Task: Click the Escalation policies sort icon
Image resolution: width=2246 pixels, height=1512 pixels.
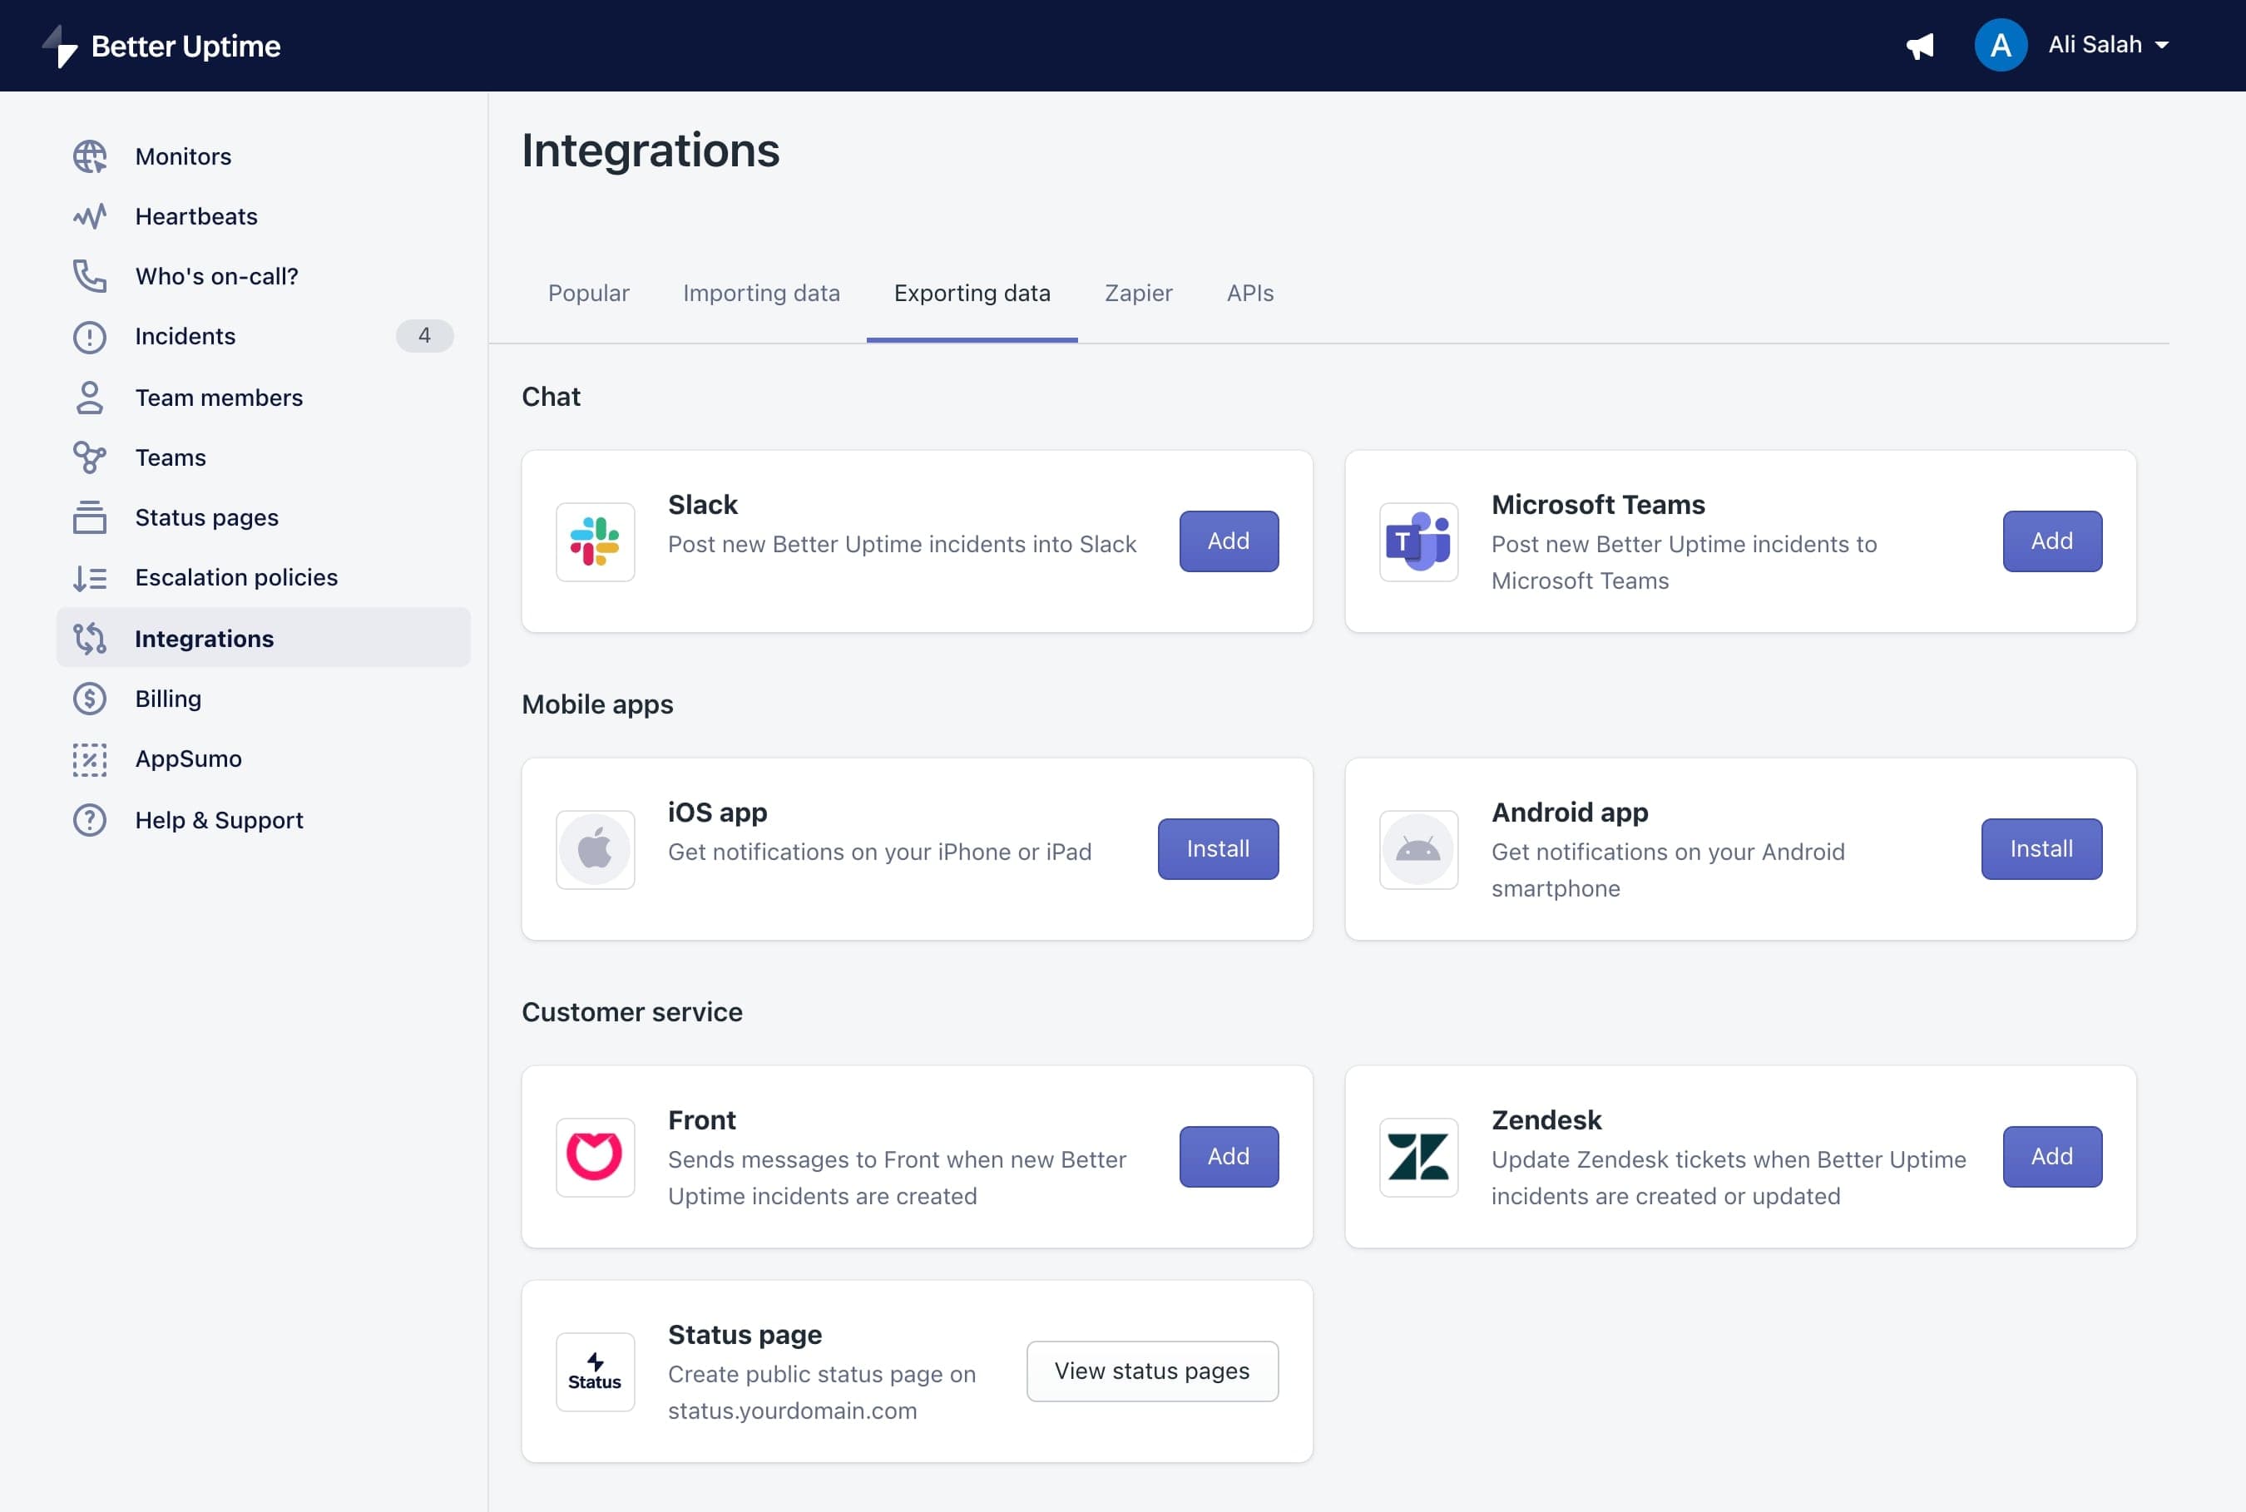Action: (90, 578)
